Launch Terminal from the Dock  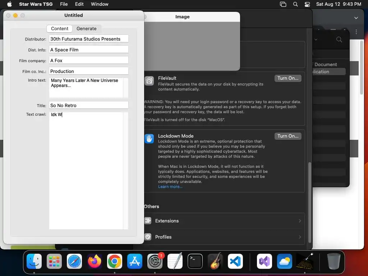pyautogui.click(x=195, y=261)
